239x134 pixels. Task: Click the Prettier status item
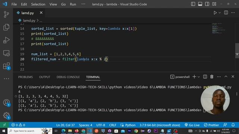point(211,125)
